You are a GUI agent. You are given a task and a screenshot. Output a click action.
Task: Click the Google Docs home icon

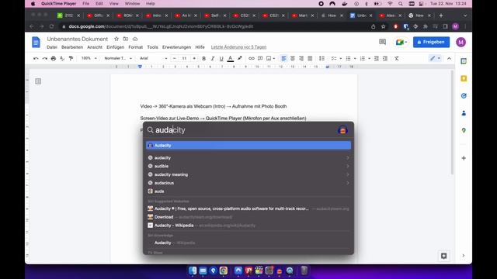(36, 42)
